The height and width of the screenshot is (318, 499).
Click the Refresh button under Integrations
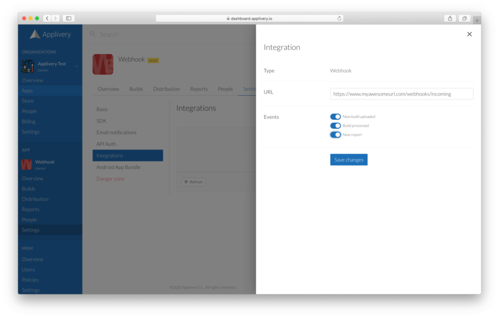193,182
